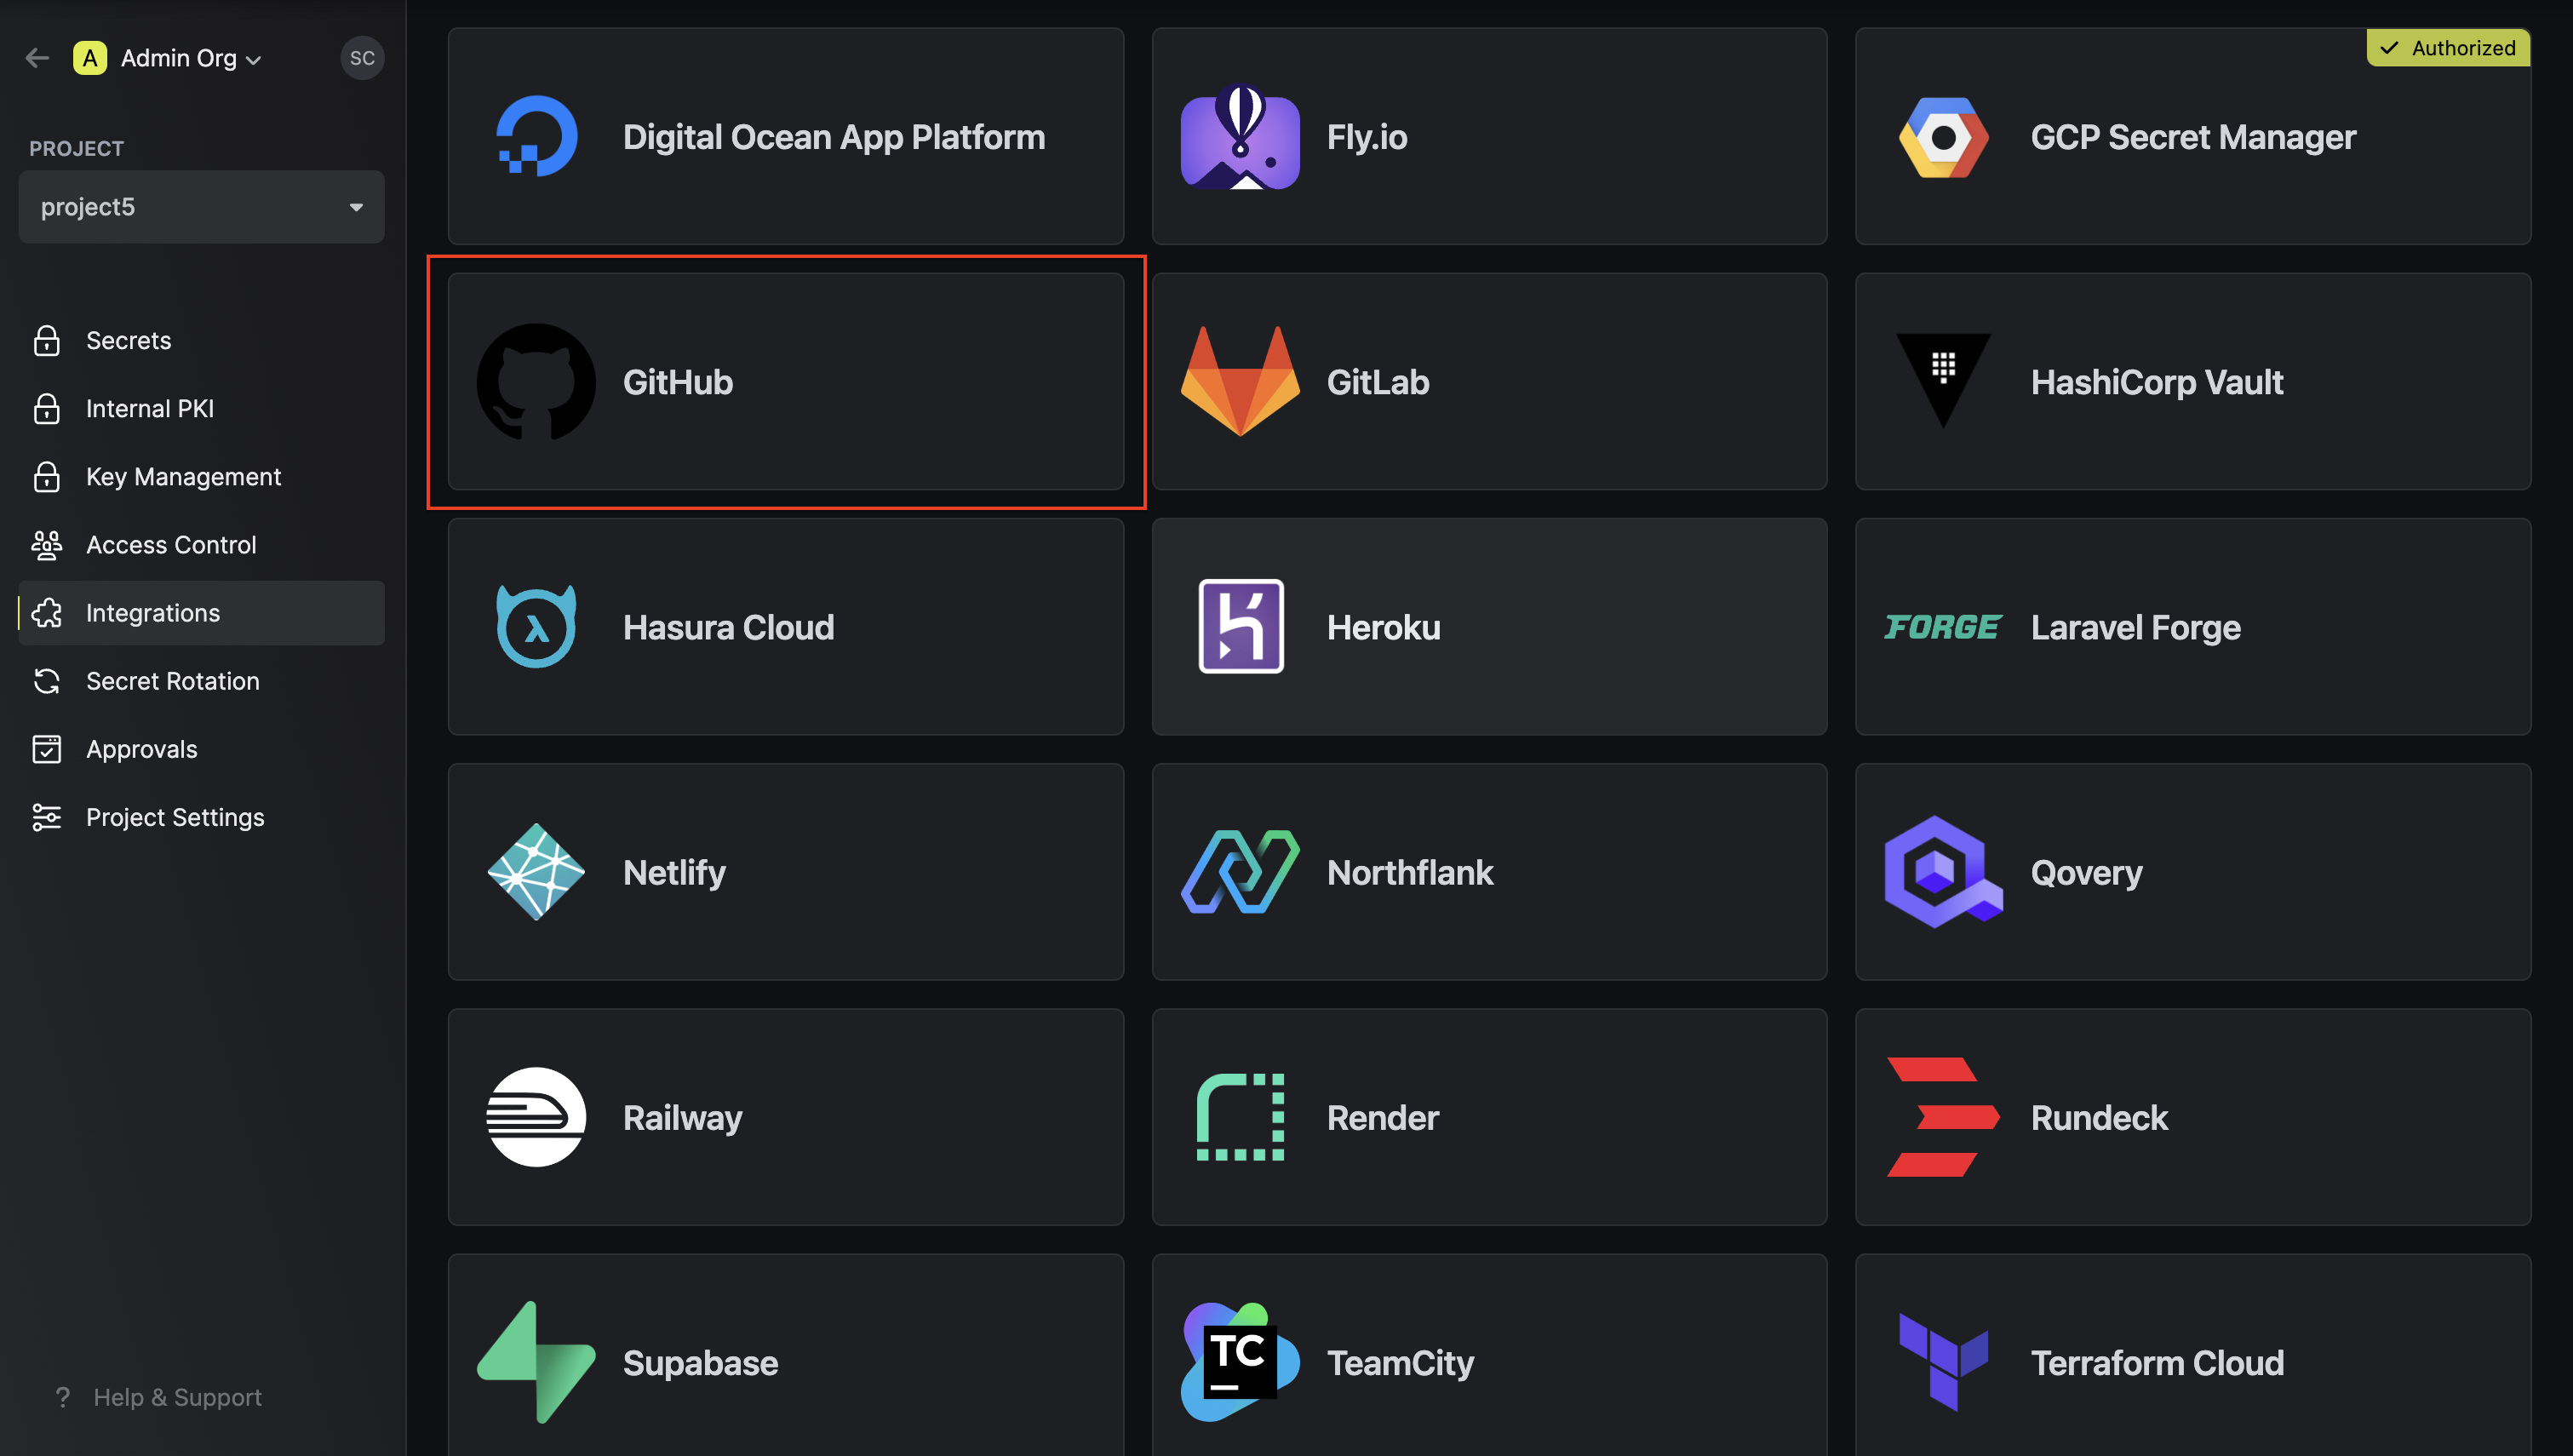Click the Approvals checkbox-calendar icon
The height and width of the screenshot is (1456, 2573).
tap(47, 749)
